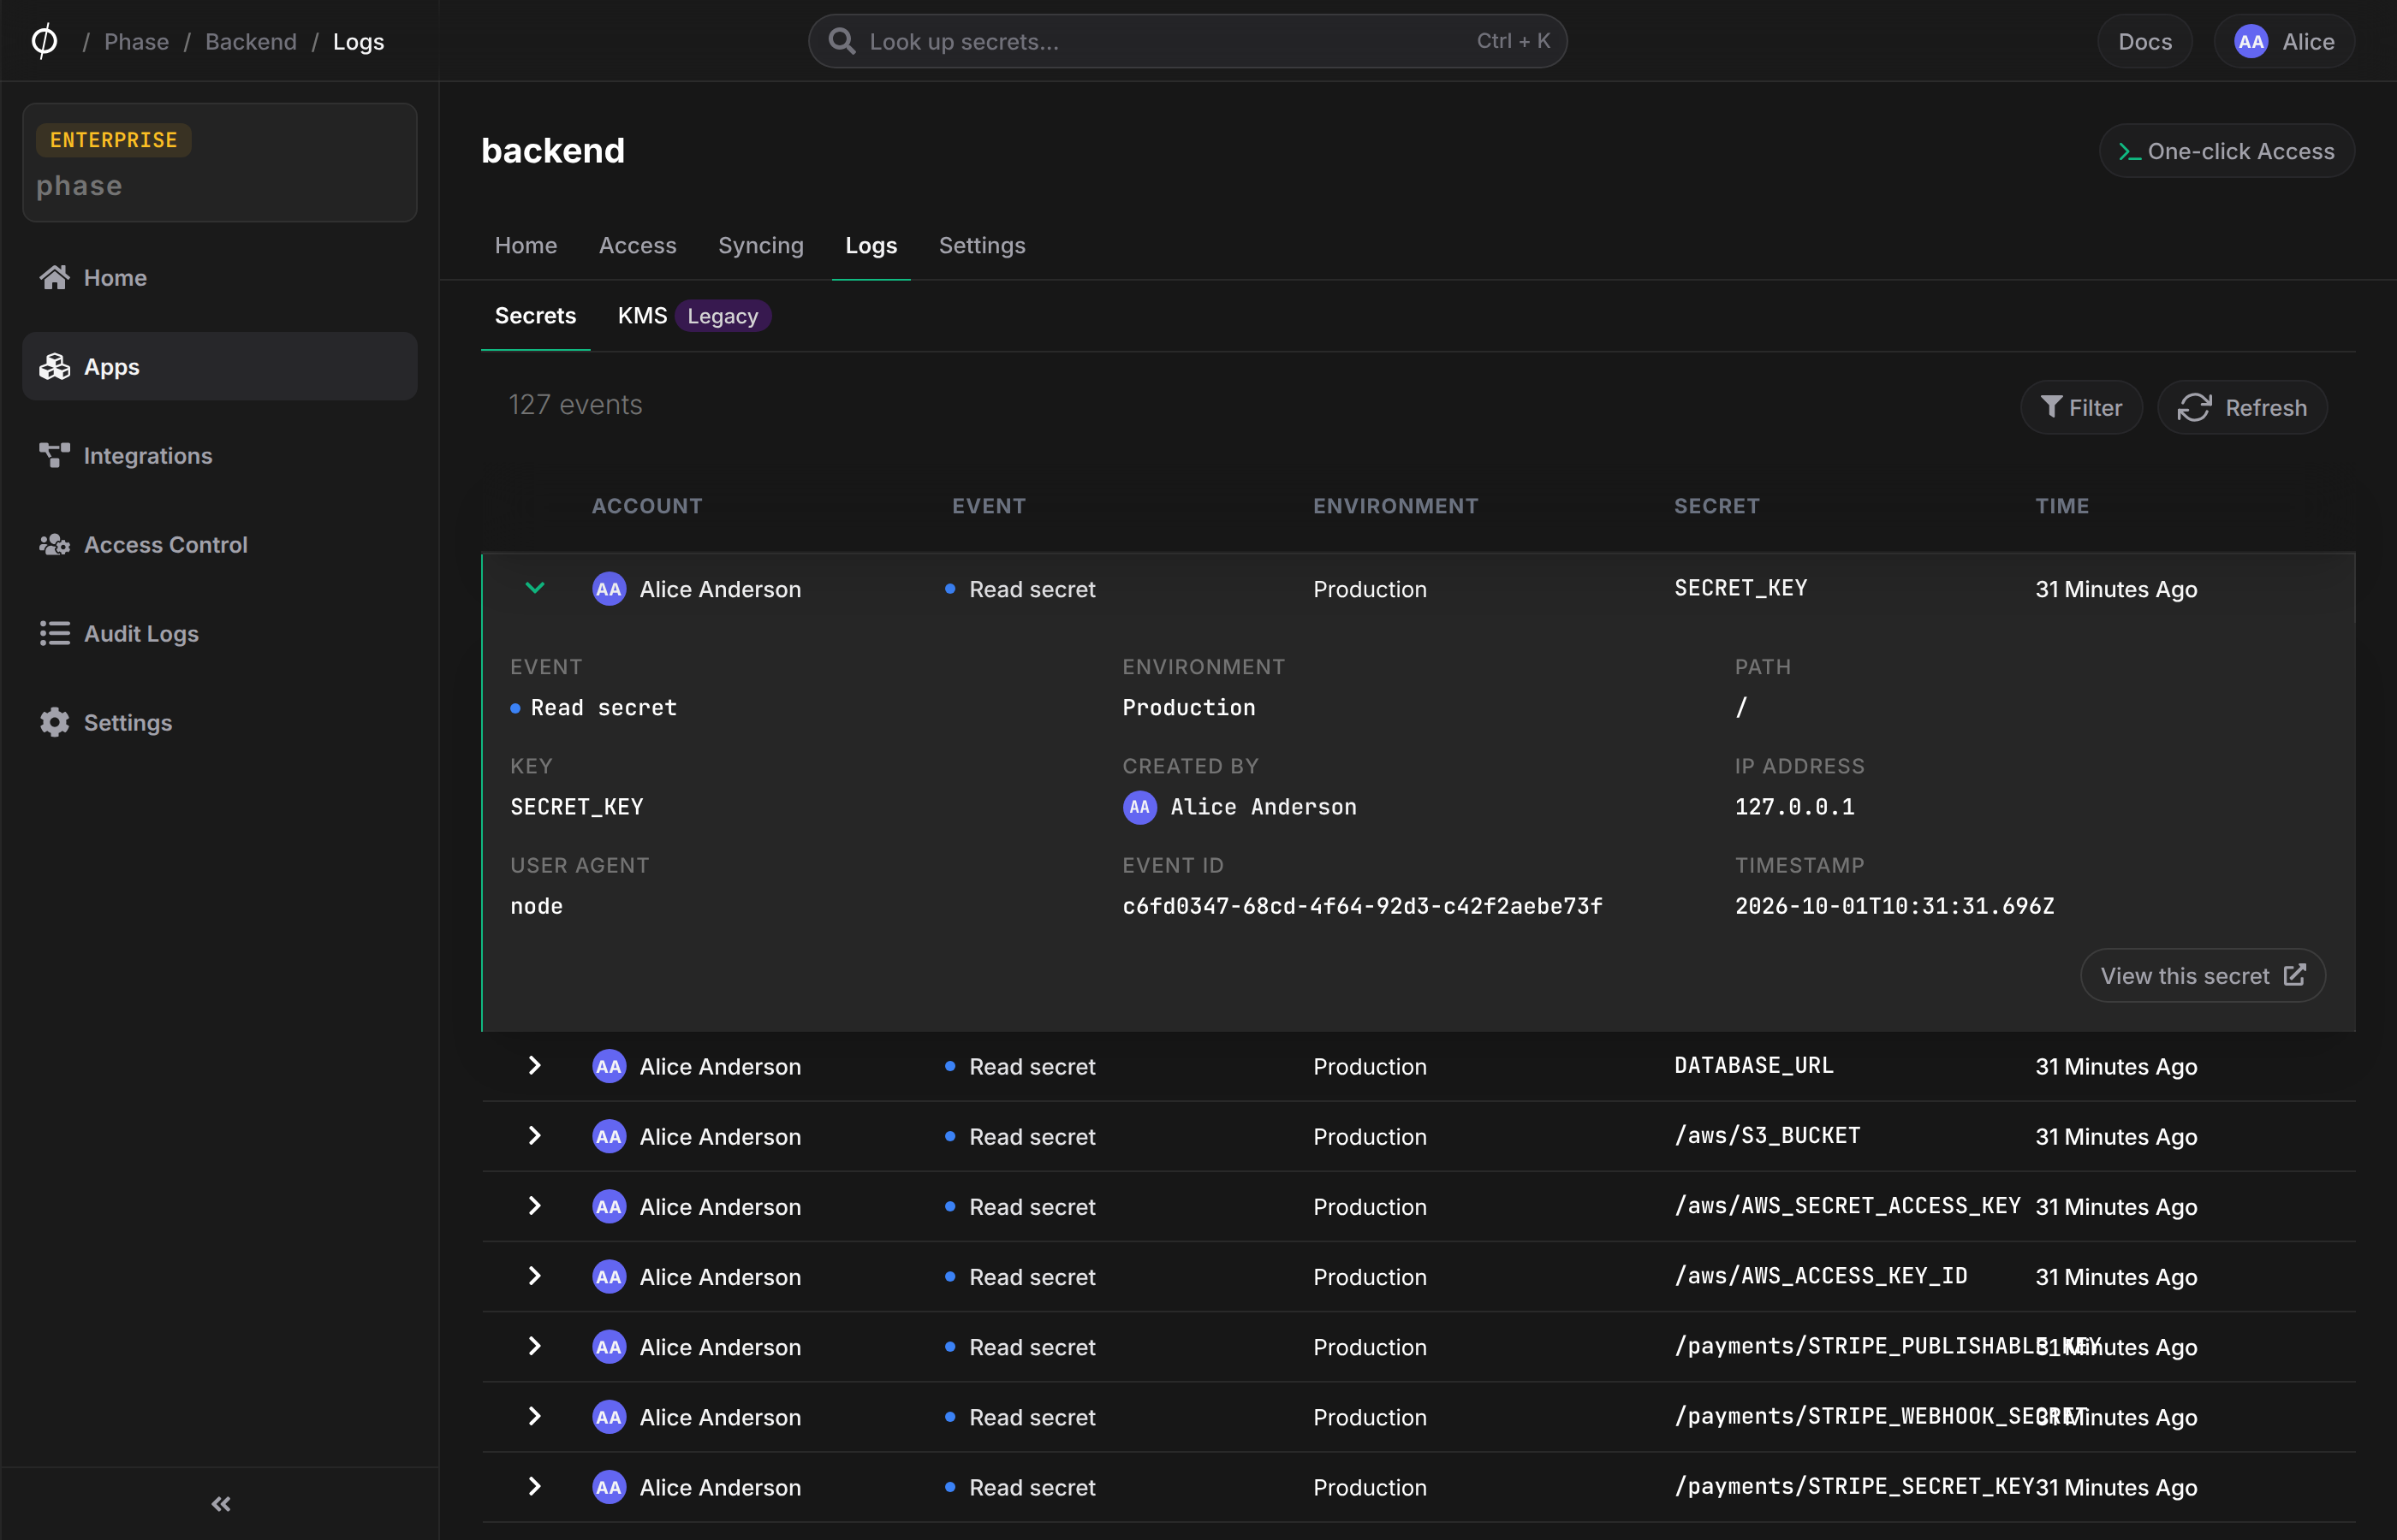Click the Filter funnel icon
Viewport: 2397px width, 1540px height.
pyautogui.click(x=2051, y=407)
